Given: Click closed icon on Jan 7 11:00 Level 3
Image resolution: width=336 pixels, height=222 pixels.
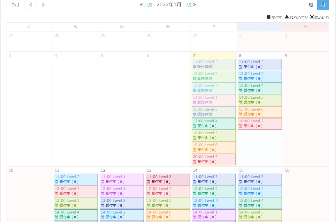Looking at the screenshot, I should coord(194,67).
